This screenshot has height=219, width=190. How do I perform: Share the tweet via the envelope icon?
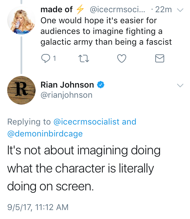pyautogui.click(x=160, y=59)
